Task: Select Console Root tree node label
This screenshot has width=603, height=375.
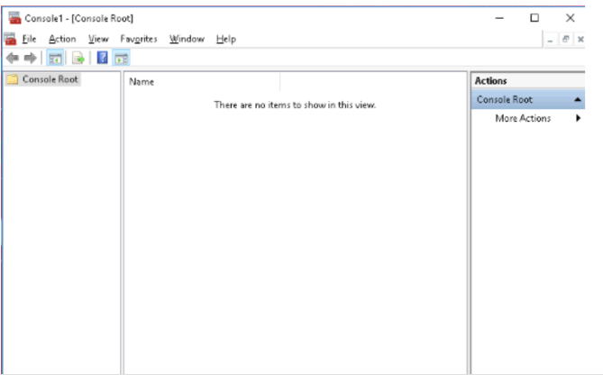Action: point(50,79)
